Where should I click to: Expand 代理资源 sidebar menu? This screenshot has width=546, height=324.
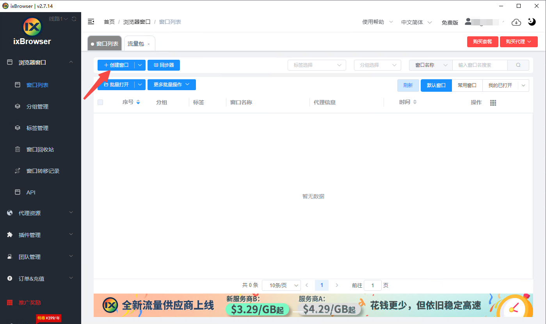(40, 213)
